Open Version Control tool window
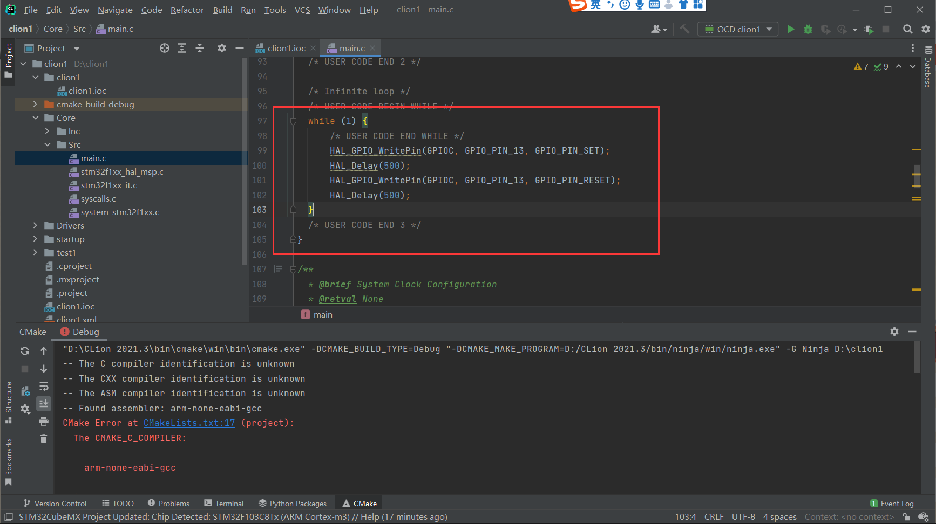This screenshot has width=936, height=524. coord(55,504)
